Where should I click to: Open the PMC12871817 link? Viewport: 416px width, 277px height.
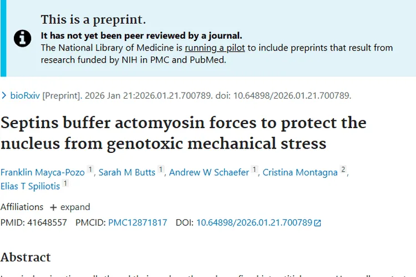click(138, 223)
